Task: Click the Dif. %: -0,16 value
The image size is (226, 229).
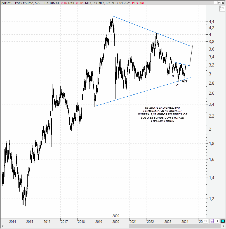Action: 58,3
